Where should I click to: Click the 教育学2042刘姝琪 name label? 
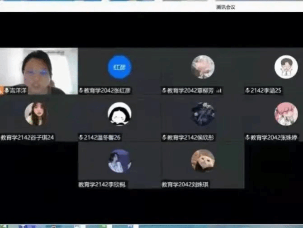[186, 184]
